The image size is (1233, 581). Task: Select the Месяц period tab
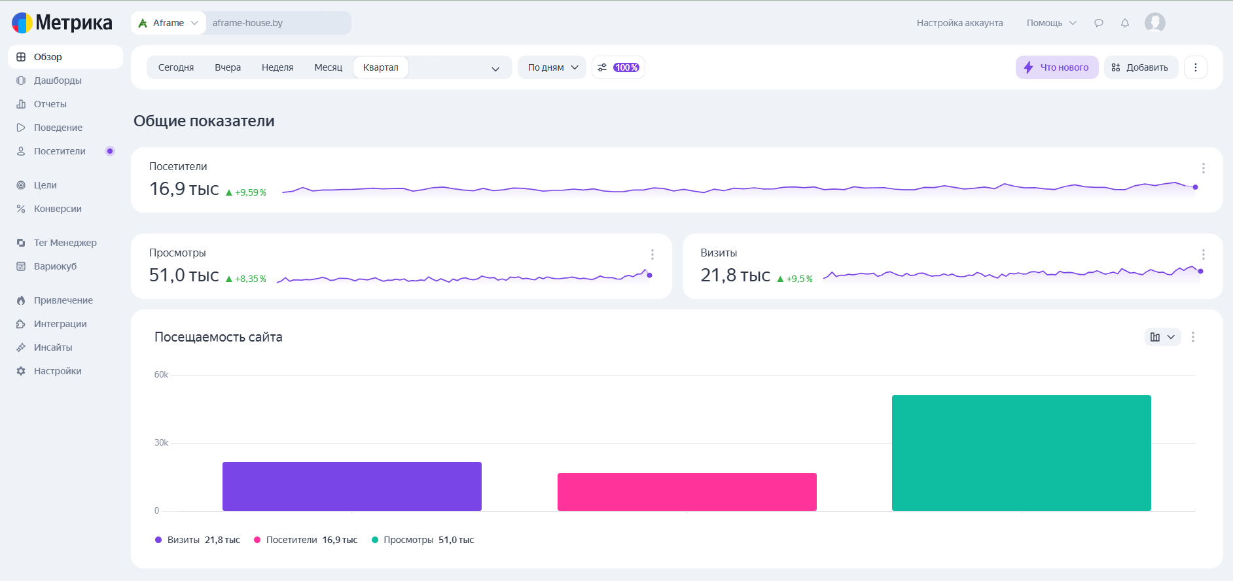click(x=328, y=67)
